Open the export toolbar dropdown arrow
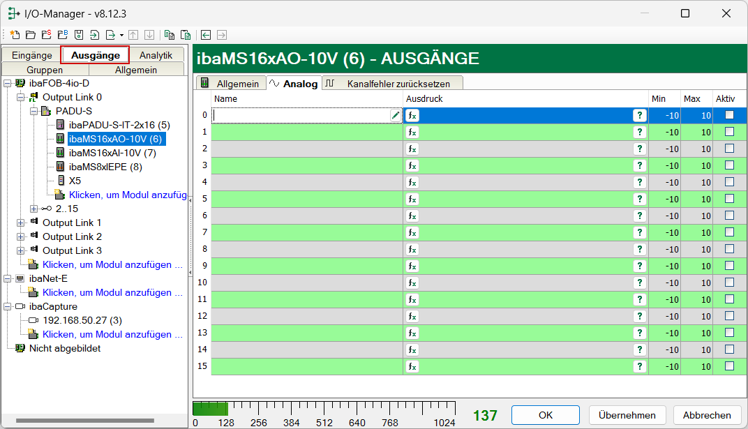The width and height of the screenshot is (748, 429). 121,35
